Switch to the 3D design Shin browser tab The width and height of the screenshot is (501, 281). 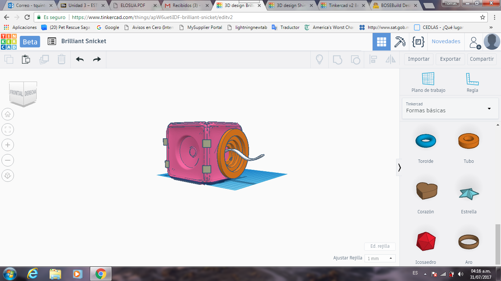coord(290,5)
